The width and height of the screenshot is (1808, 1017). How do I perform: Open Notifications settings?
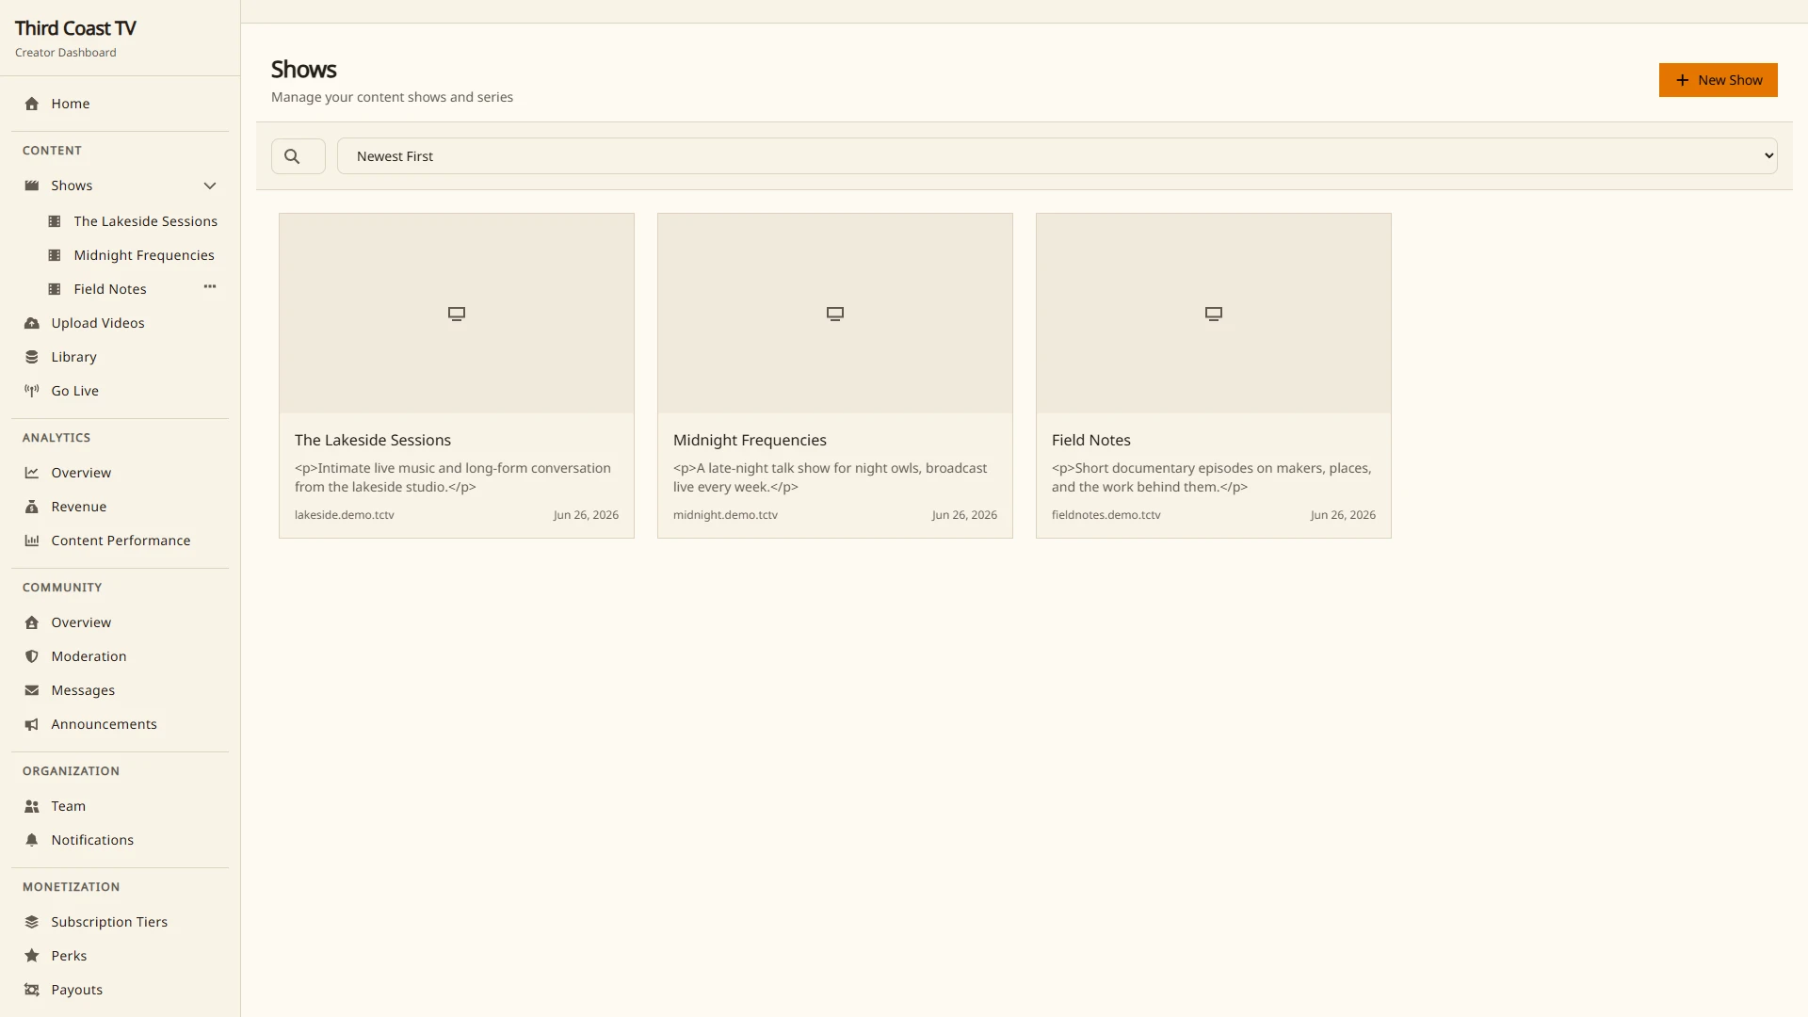click(x=120, y=840)
